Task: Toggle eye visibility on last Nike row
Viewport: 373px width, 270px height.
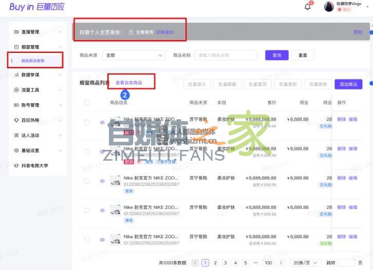Action: tap(102, 240)
